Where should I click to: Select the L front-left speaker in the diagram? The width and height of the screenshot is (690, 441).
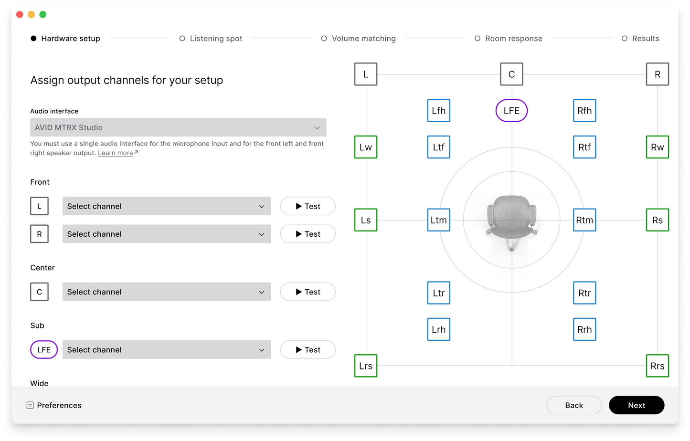(365, 74)
